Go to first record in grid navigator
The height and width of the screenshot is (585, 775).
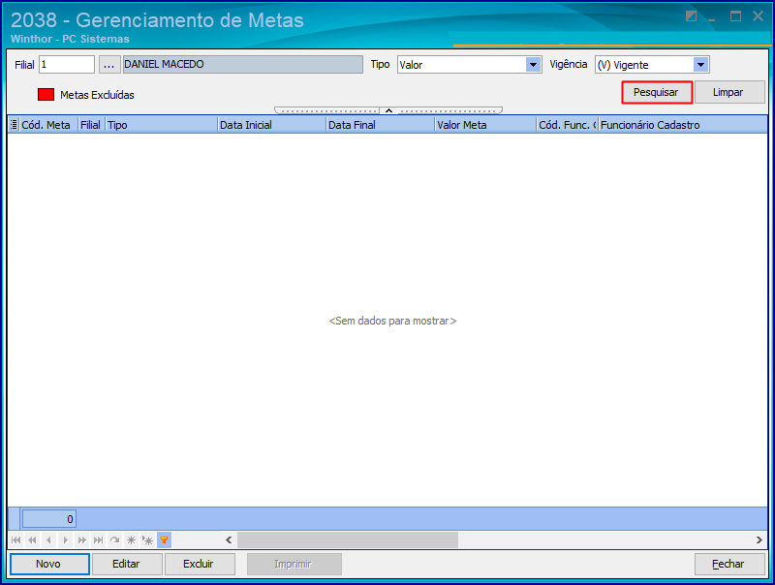coord(16,540)
